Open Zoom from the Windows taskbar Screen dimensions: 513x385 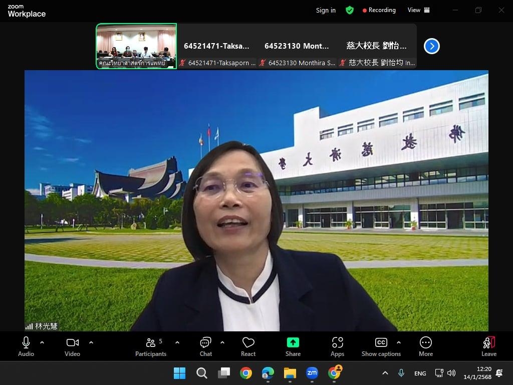[x=312, y=373]
